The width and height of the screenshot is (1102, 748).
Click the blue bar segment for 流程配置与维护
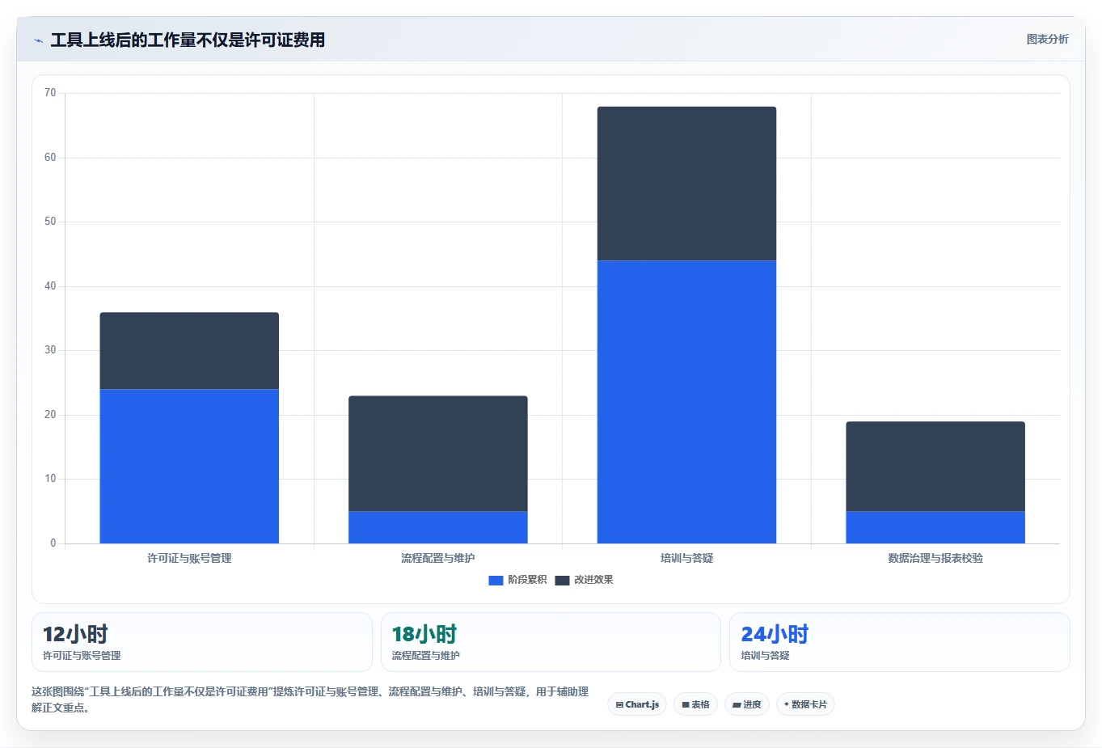pyautogui.click(x=438, y=527)
